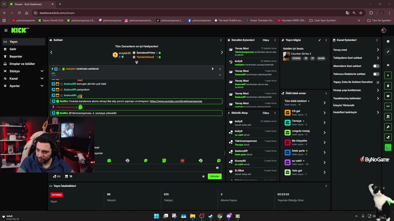Screen dimensions: 394x221
Task: Send chat message with Gönder button
Action: pos(215,176)
